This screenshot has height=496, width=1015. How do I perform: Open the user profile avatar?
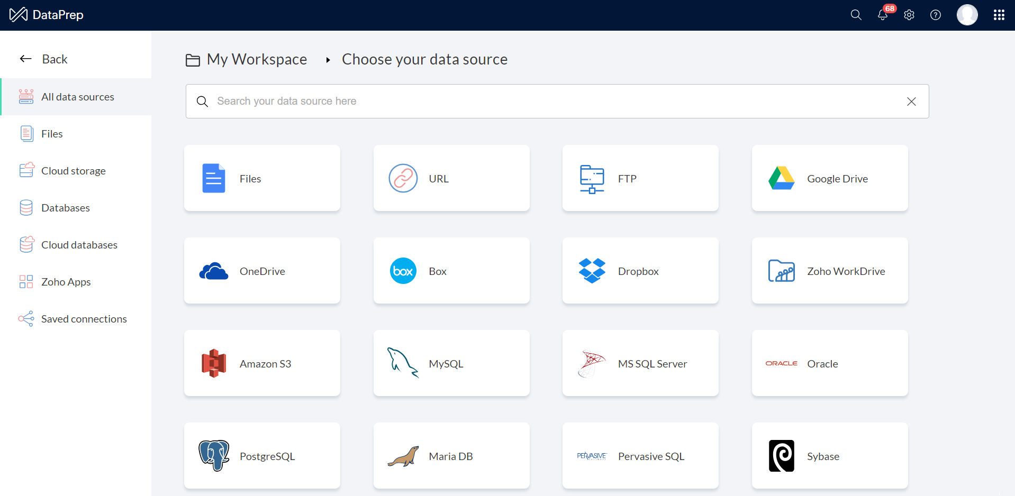tap(967, 15)
